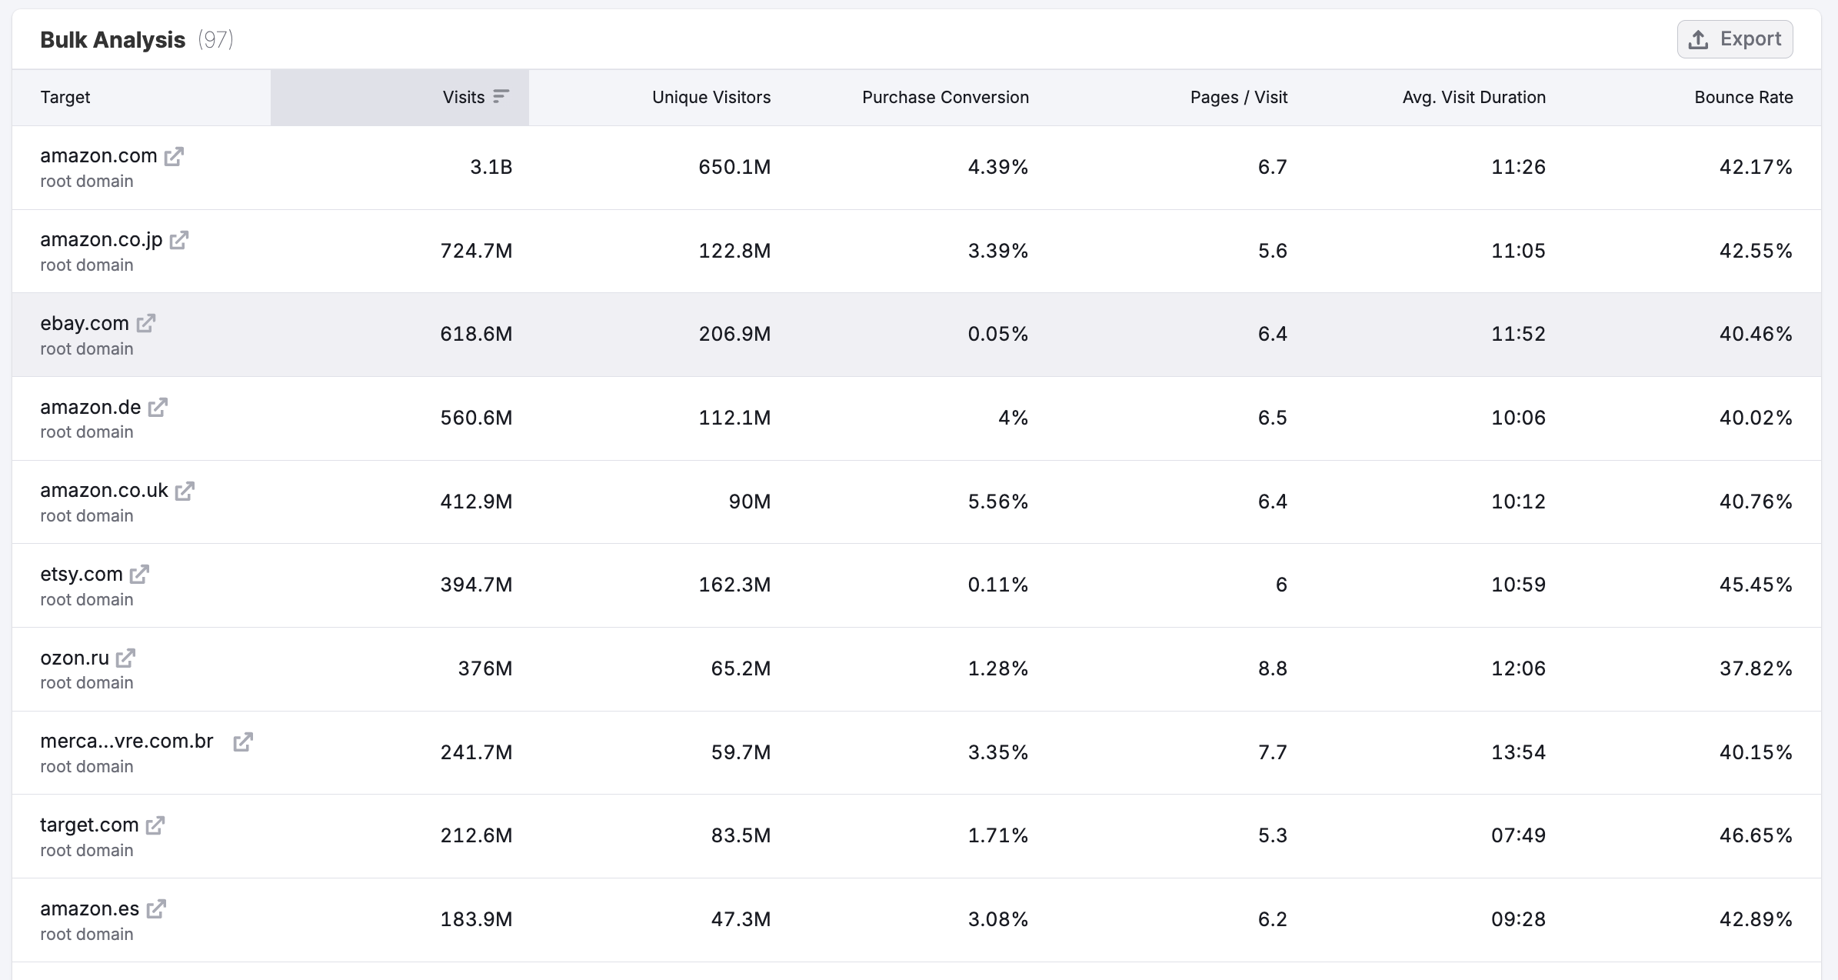Sort by Bounce Rate column

pyautogui.click(x=1743, y=97)
